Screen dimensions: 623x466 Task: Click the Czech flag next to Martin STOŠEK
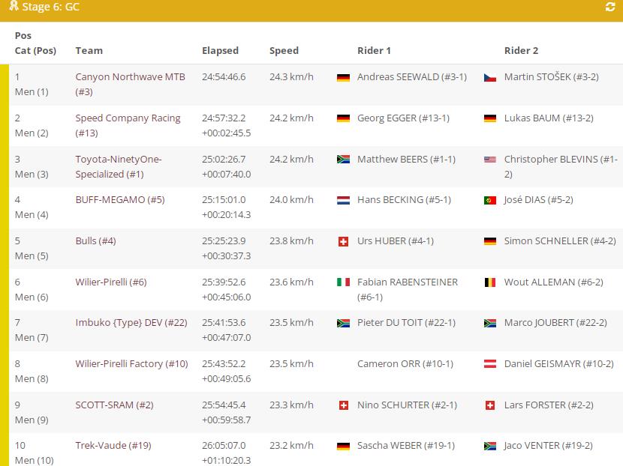tap(490, 77)
